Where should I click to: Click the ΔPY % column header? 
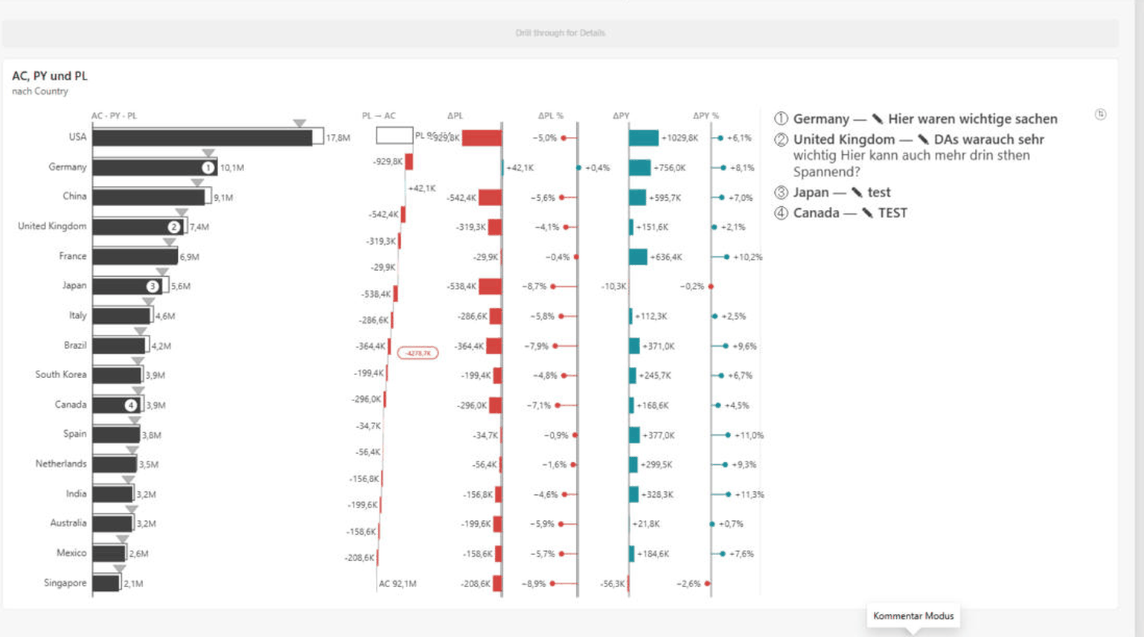(706, 115)
